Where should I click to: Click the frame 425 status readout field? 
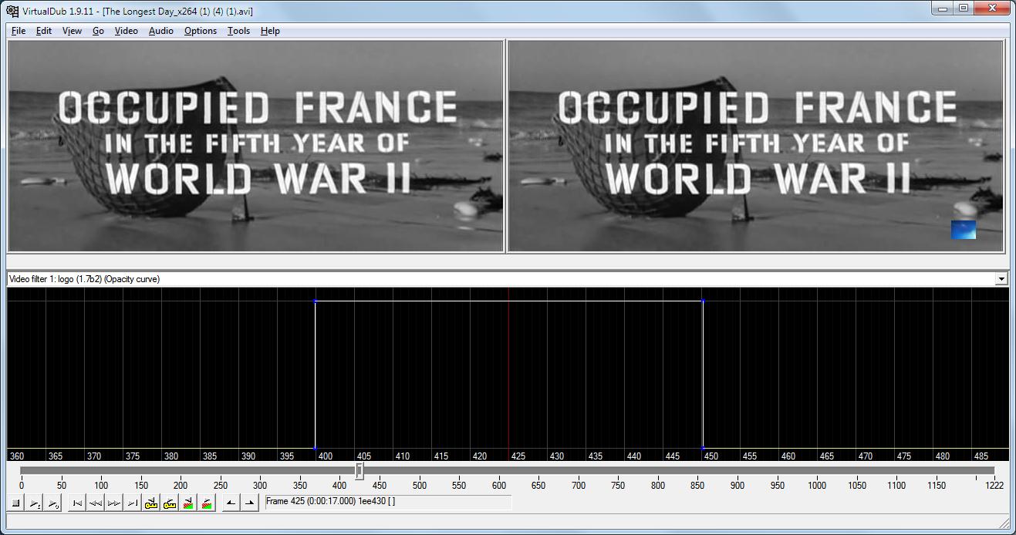pos(387,502)
